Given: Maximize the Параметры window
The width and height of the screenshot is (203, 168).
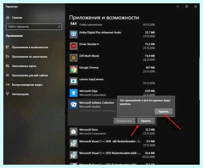Looking at the screenshot, I should (x=187, y=6).
